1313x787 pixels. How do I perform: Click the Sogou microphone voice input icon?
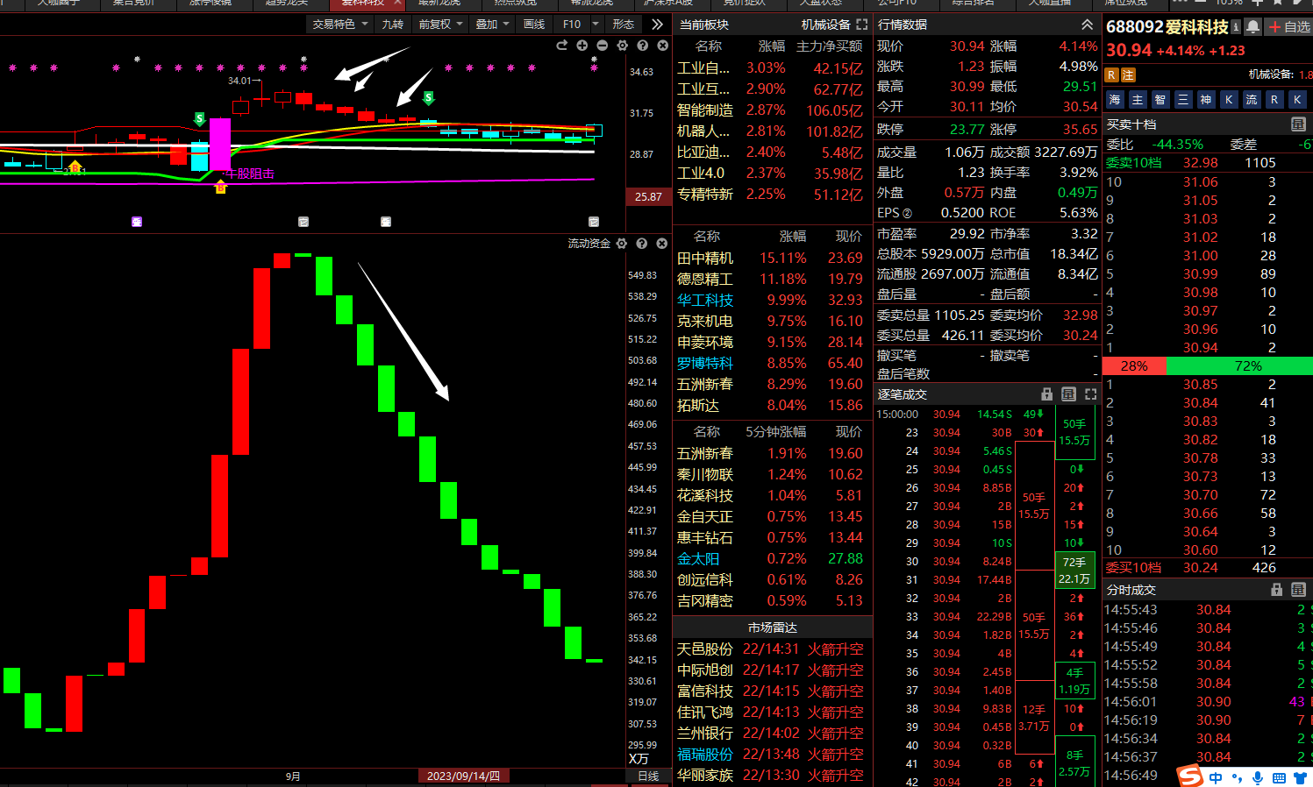[x=1259, y=777]
